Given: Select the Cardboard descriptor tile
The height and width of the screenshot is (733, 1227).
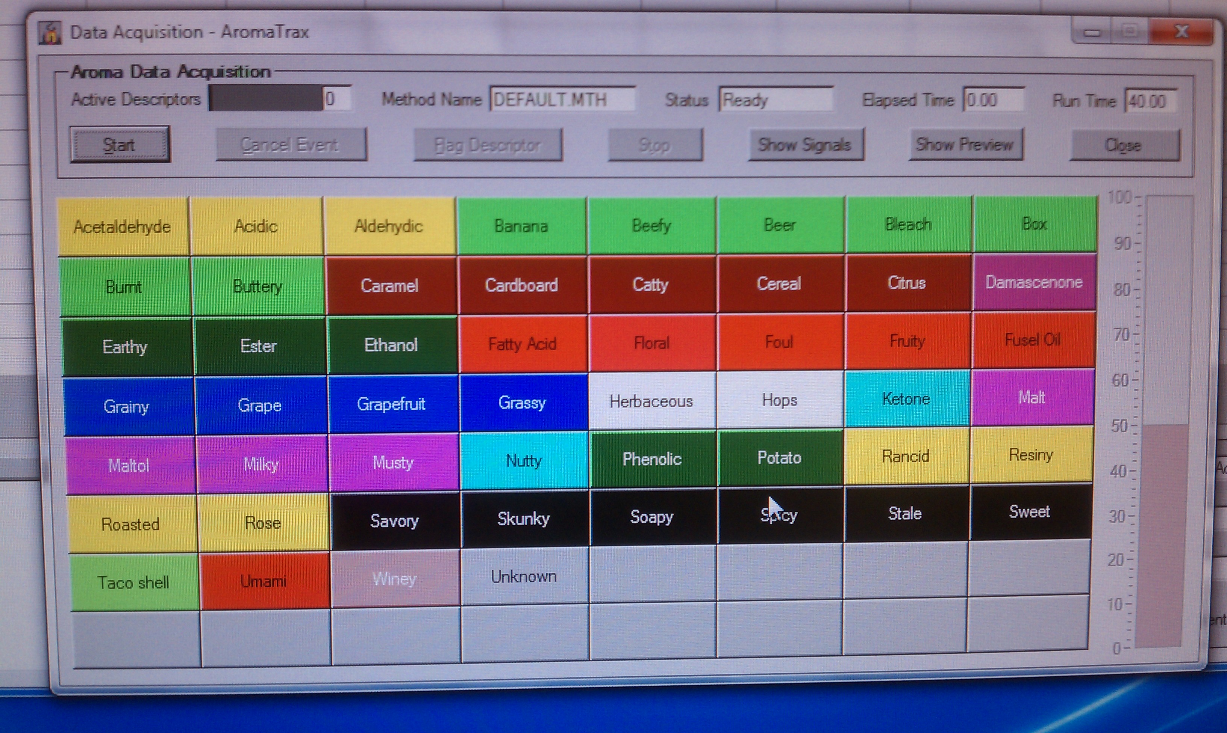Looking at the screenshot, I should 523,285.
